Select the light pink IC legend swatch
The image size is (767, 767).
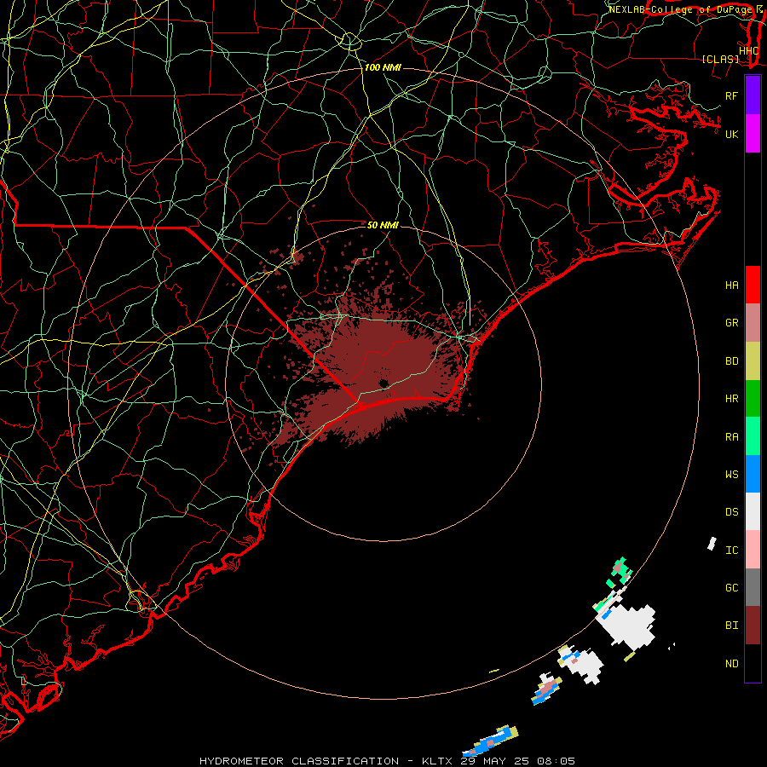coord(753,550)
